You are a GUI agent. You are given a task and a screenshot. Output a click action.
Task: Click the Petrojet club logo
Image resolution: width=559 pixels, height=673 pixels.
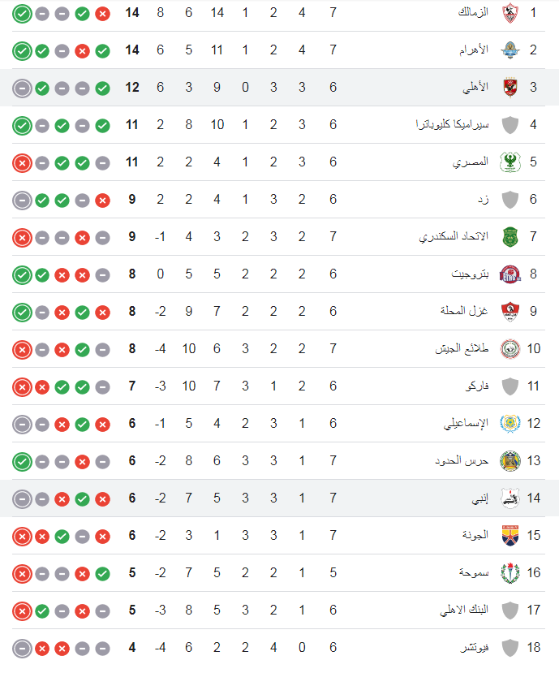point(510,274)
